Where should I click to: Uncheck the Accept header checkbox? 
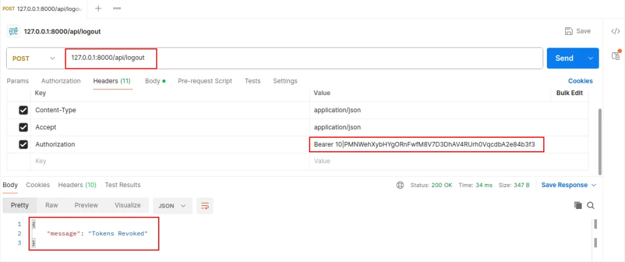pos(24,127)
